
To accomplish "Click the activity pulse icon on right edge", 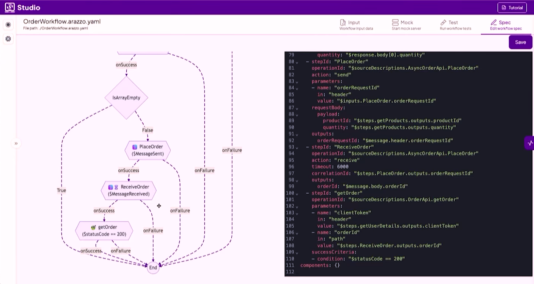I will 530,143.
